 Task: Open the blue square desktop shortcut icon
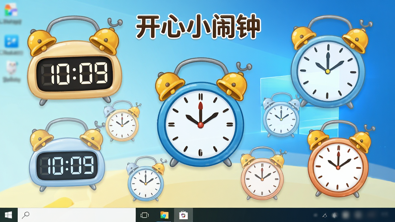click(11, 41)
